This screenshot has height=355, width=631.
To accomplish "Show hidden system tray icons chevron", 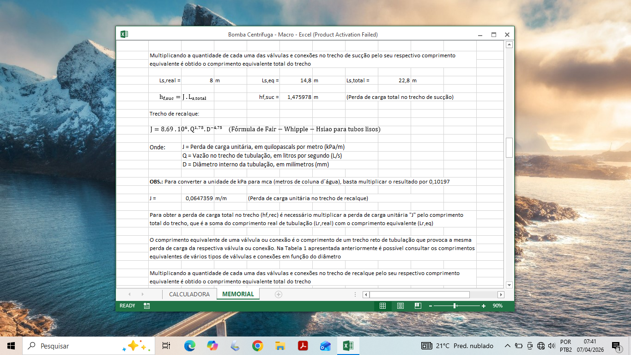I will (x=507, y=346).
